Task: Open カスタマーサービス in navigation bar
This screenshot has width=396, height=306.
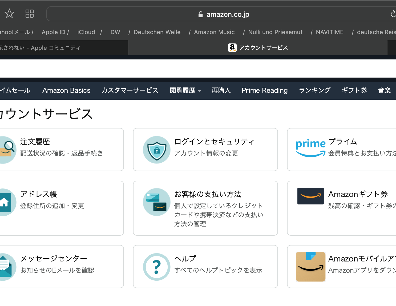Action: tap(130, 91)
